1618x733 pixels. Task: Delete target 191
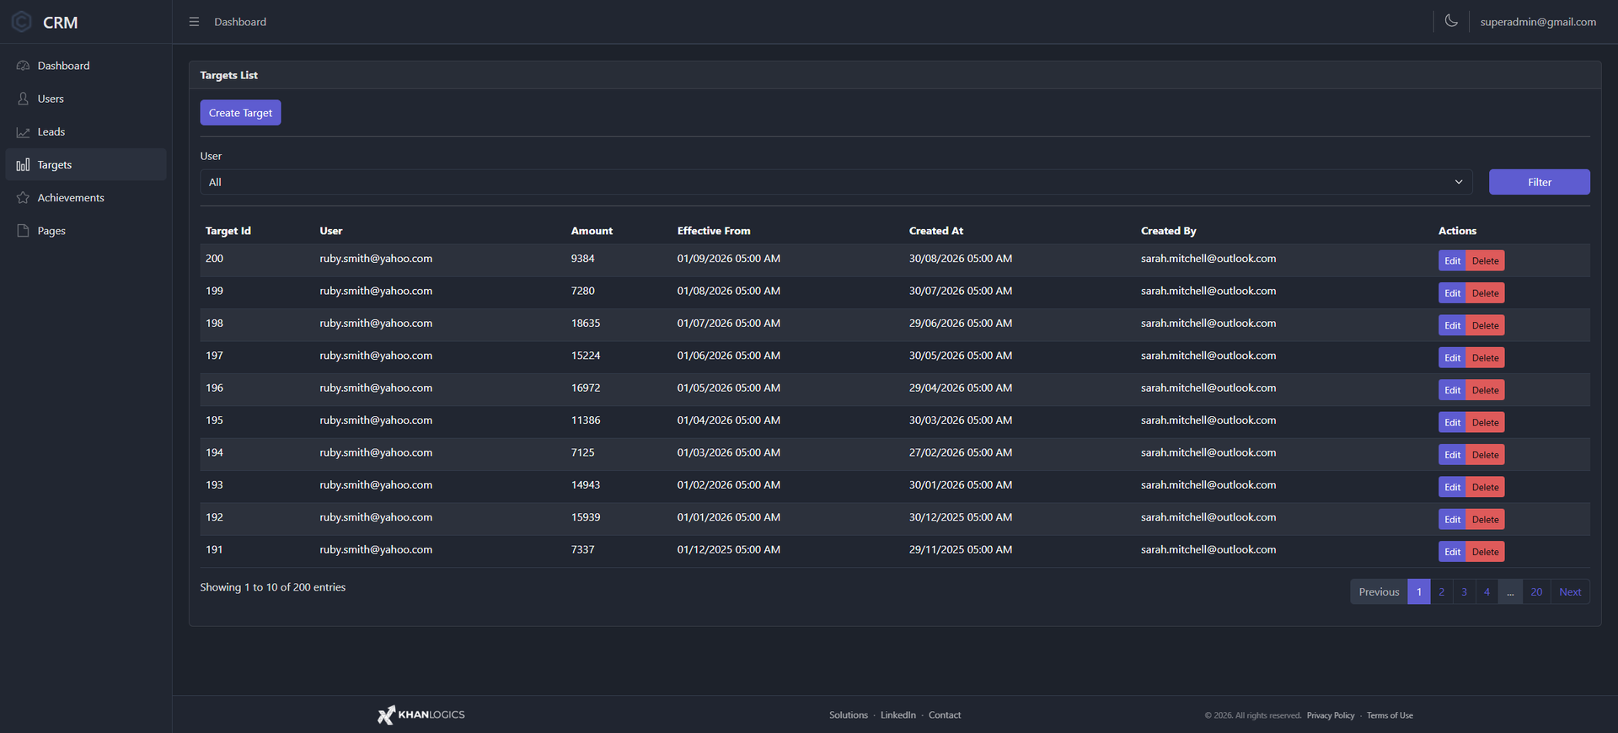(1485, 552)
